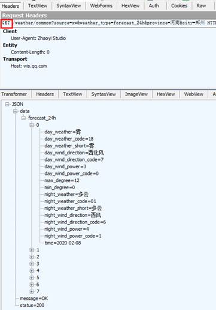Open the response SyntaxView tab
This screenshot has width=216, height=310.
pyautogui.click(x=104, y=94)
